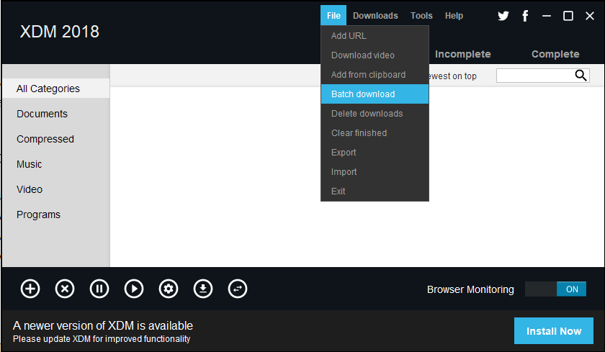
Task: Select the Music category
Action: (x=56, y=164)
